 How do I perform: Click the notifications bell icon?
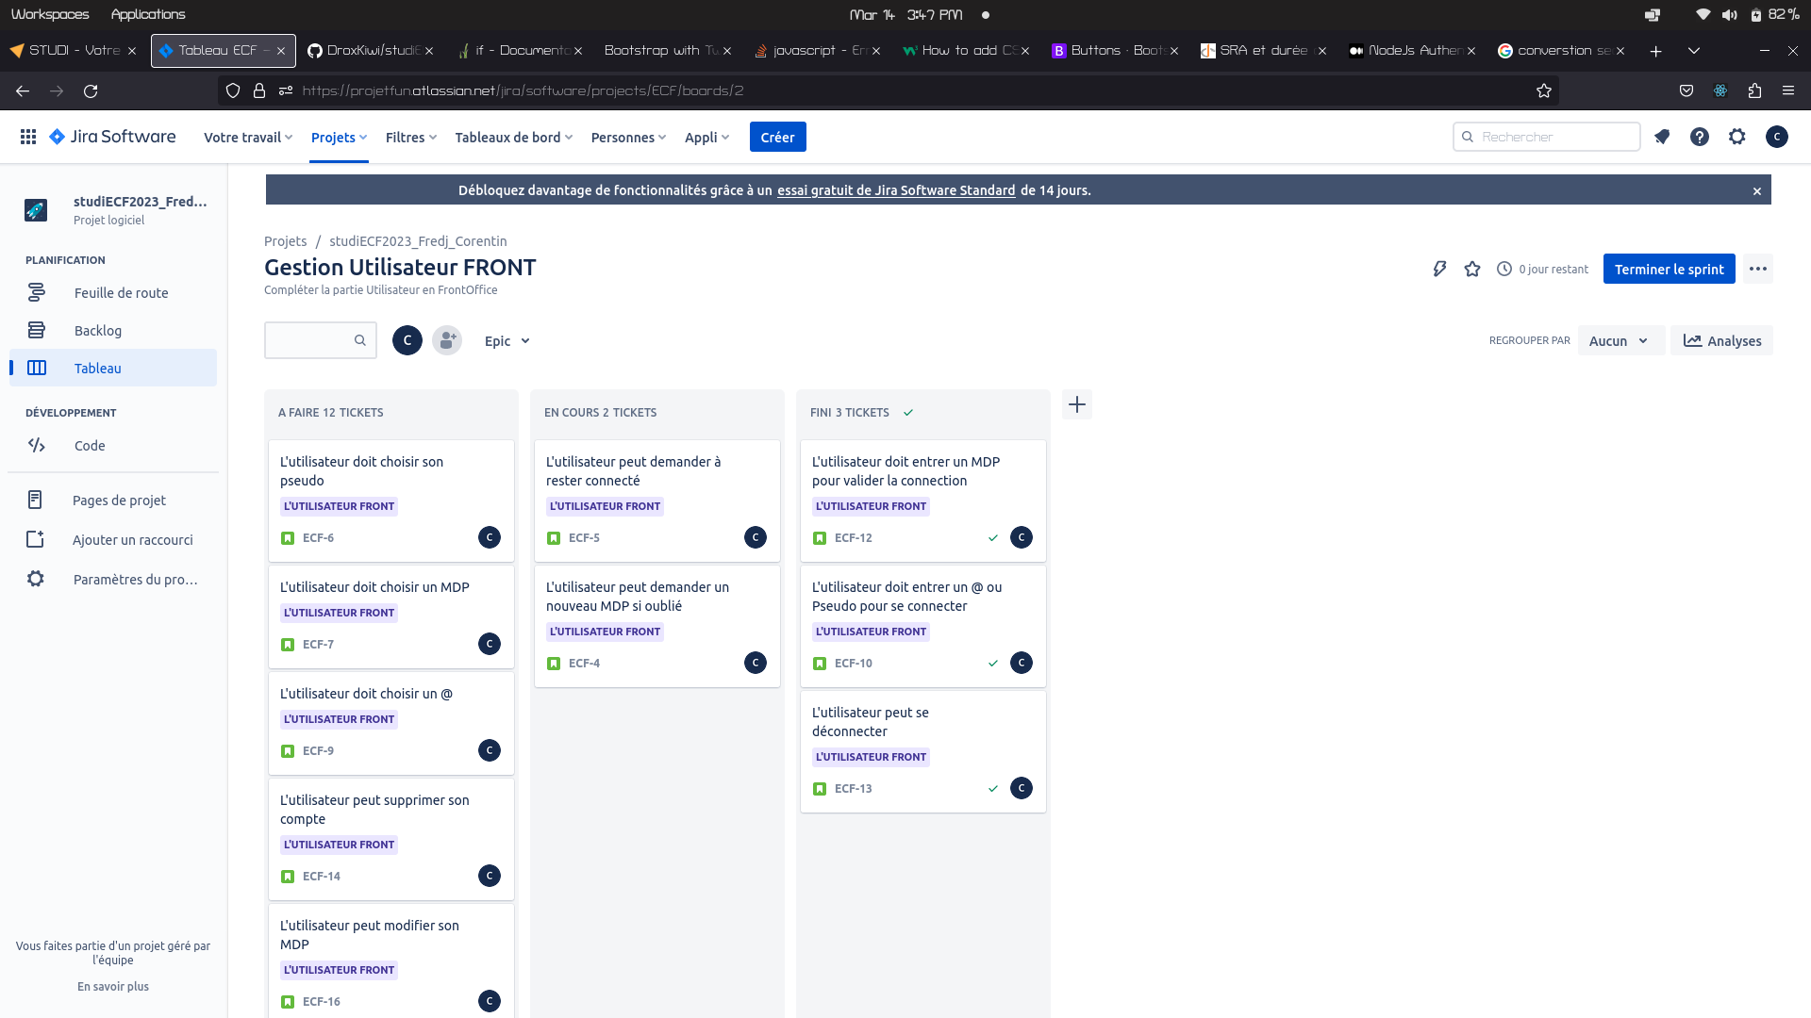click(1662, 137)
